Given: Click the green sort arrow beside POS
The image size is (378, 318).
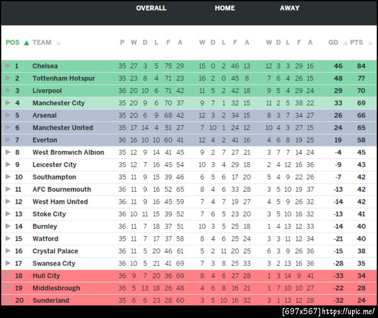Looking at the screenshot, I should 26,43.
